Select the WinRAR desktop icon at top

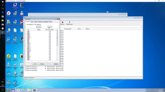click(x=22, y=6)
